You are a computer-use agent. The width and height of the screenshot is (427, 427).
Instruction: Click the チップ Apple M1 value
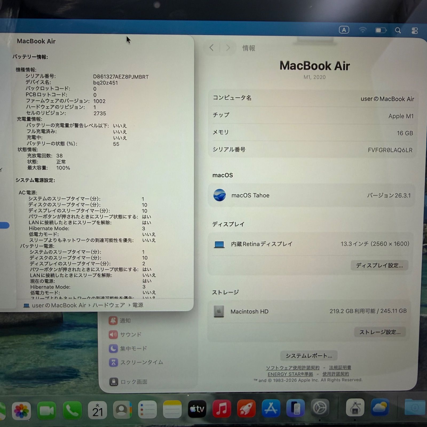401,116
